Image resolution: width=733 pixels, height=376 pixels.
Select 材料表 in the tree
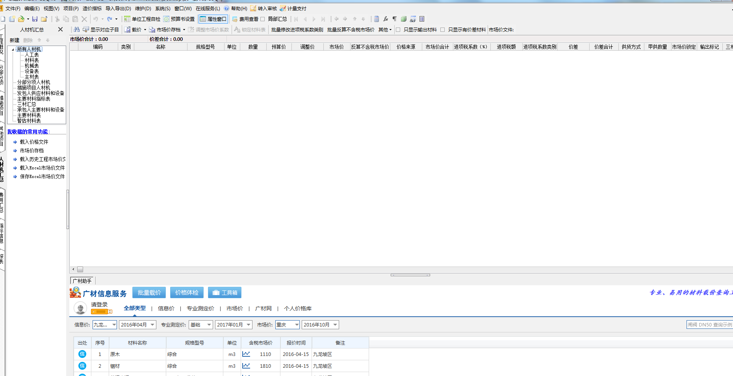click(32, 60)
